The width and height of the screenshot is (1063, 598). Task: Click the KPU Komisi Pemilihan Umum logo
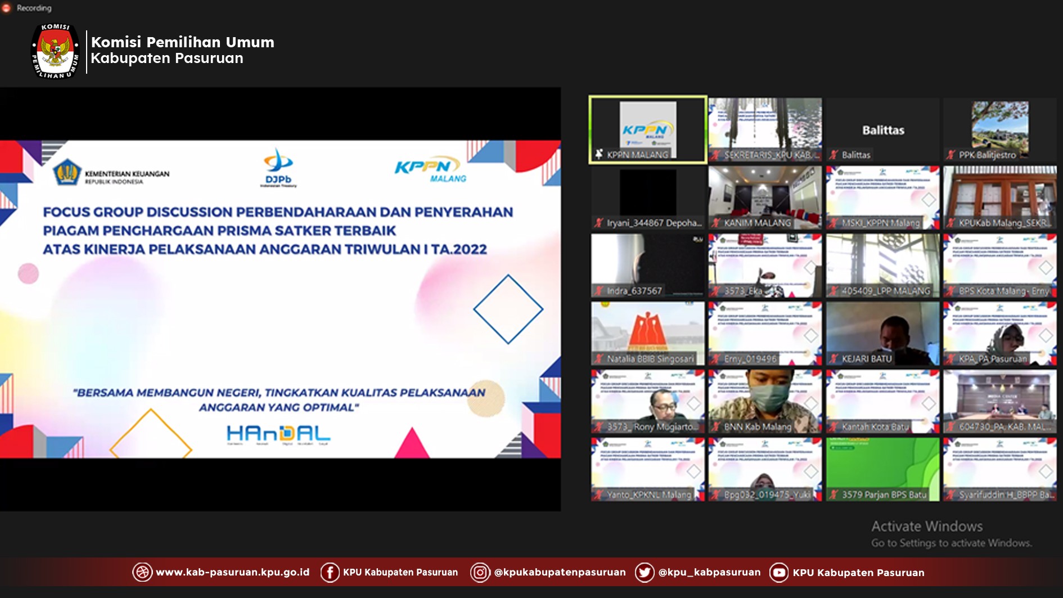(x=55, y=51)
